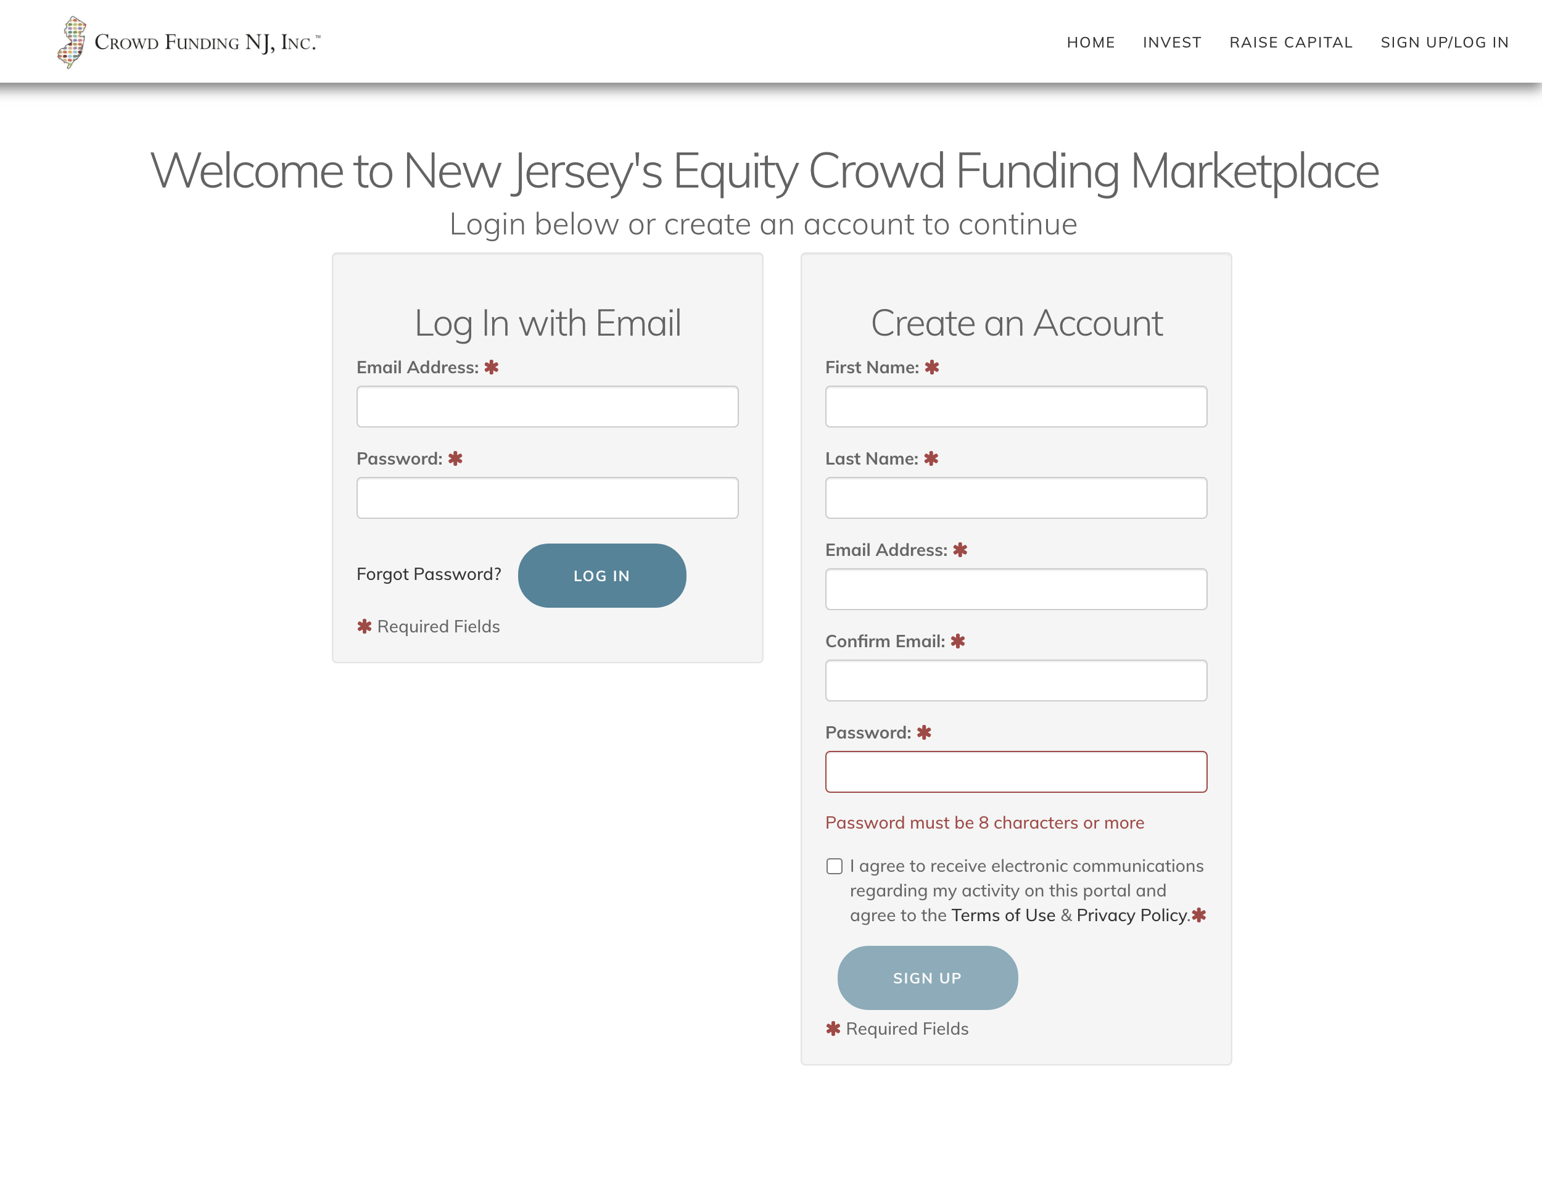Image resolution: width=1542 pixels, height=1192 pixels.
Task: Select the signup Email Address field
Action: (x=1016, y=589)
